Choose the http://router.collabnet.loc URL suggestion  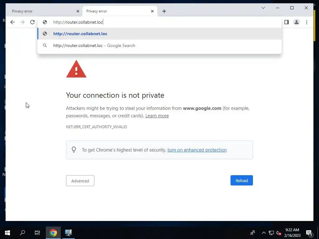click(160, 34)
